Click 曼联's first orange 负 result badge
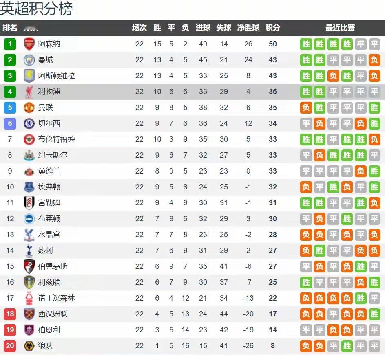Image resolution: width=385 pixels, height=356 pixels. [306, 108]
